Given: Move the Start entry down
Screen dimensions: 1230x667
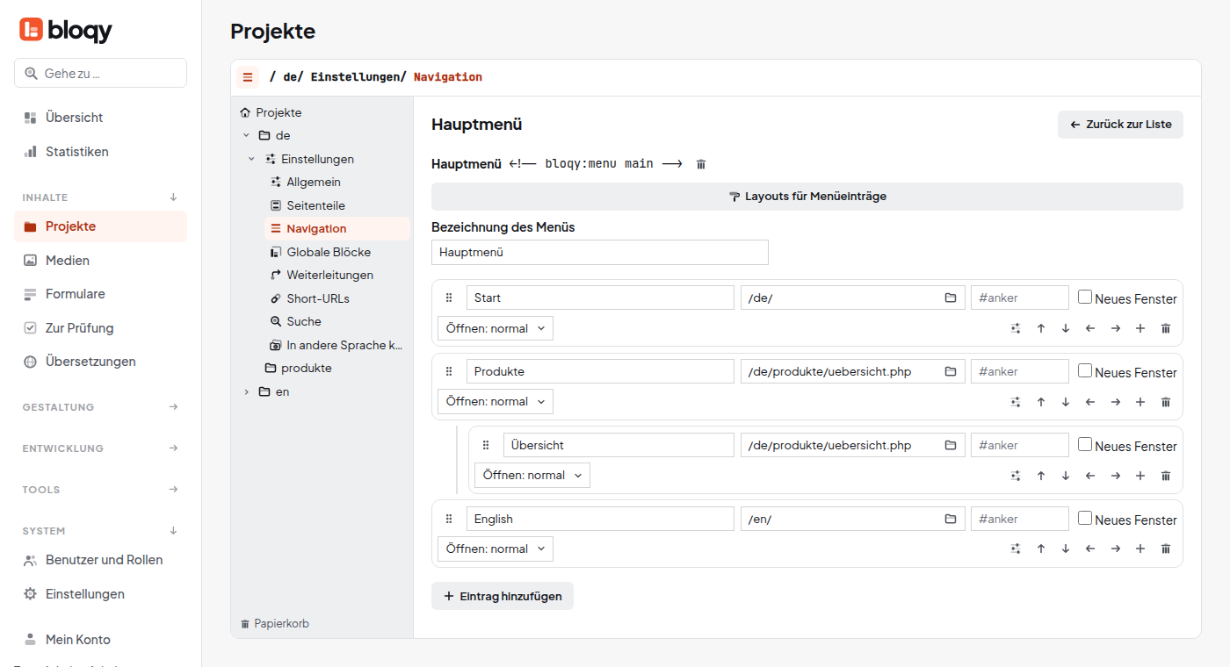Looking at the screenshot, I should [1066, 328].
